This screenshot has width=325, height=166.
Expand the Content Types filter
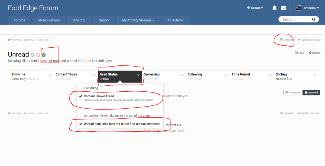[x=76, y=77]
